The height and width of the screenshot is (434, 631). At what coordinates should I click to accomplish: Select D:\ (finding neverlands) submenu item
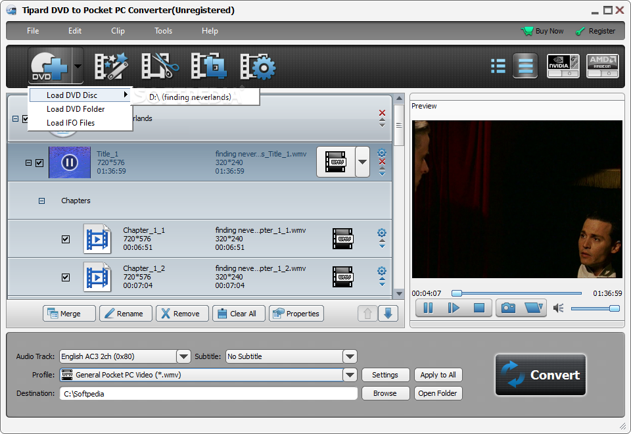(x=196, y=97)
